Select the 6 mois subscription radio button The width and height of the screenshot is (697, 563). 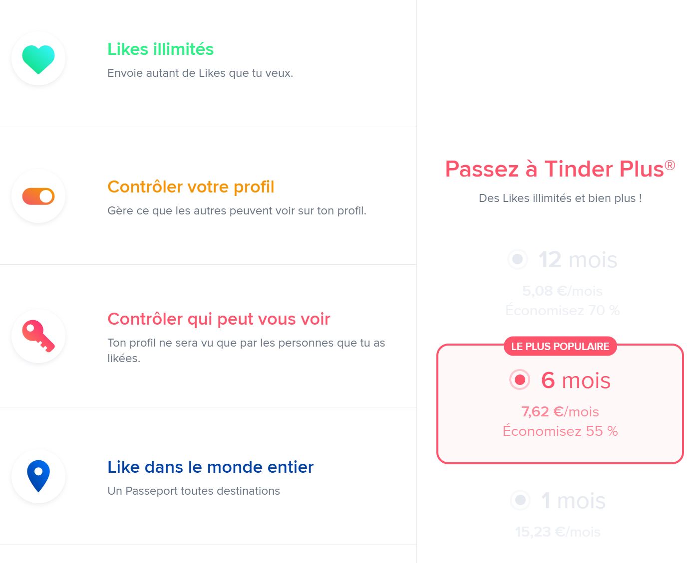tap(520, 380)
